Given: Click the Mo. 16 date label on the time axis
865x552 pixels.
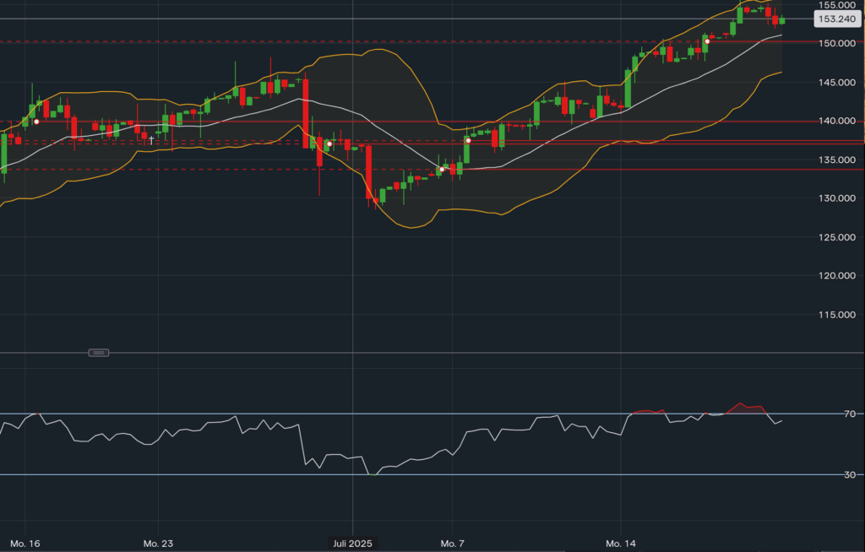Looking at the screenshot, I should pos(25,543).
